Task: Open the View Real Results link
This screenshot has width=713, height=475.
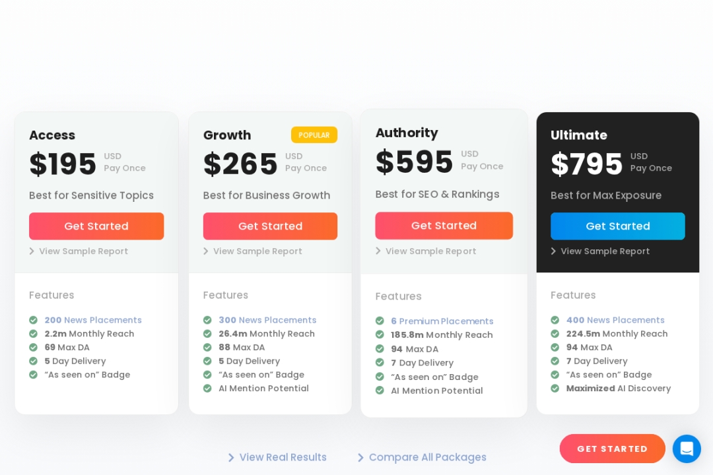Action: (283, 457)
